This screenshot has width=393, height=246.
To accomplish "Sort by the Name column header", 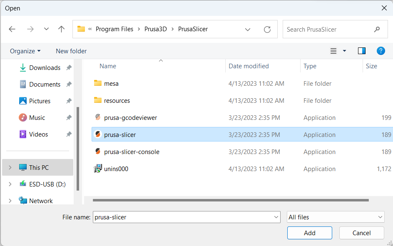I will [108, 66].
